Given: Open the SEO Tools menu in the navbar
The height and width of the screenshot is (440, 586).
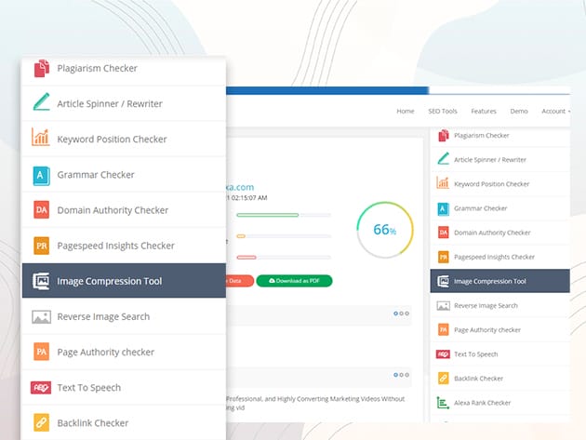Looking at the screenshot, I should point(442,111).
